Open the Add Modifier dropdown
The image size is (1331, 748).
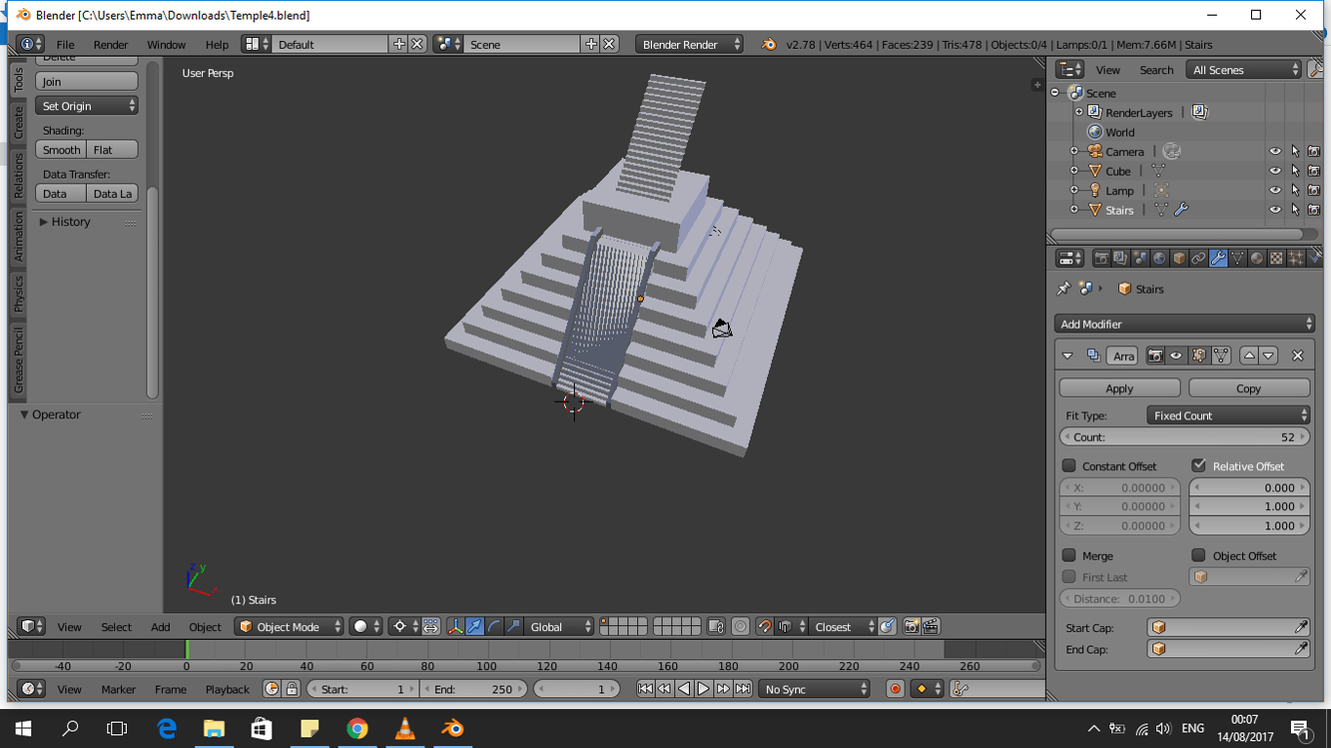point(1184,325)
